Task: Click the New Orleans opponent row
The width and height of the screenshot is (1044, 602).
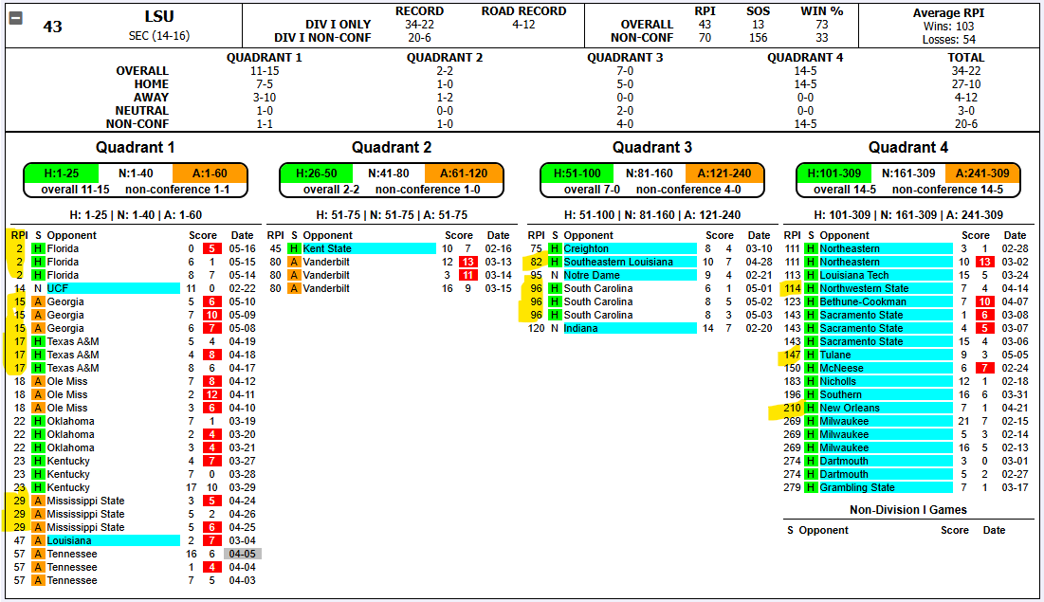Action: pos(886,409)
